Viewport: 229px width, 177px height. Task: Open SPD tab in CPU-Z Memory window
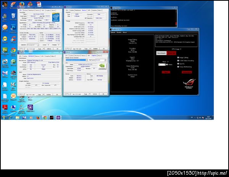coord(89,10)
